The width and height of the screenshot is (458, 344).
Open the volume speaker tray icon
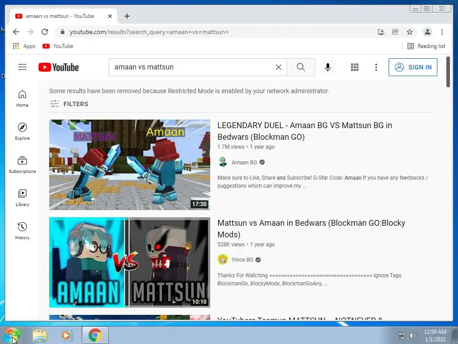412,335
